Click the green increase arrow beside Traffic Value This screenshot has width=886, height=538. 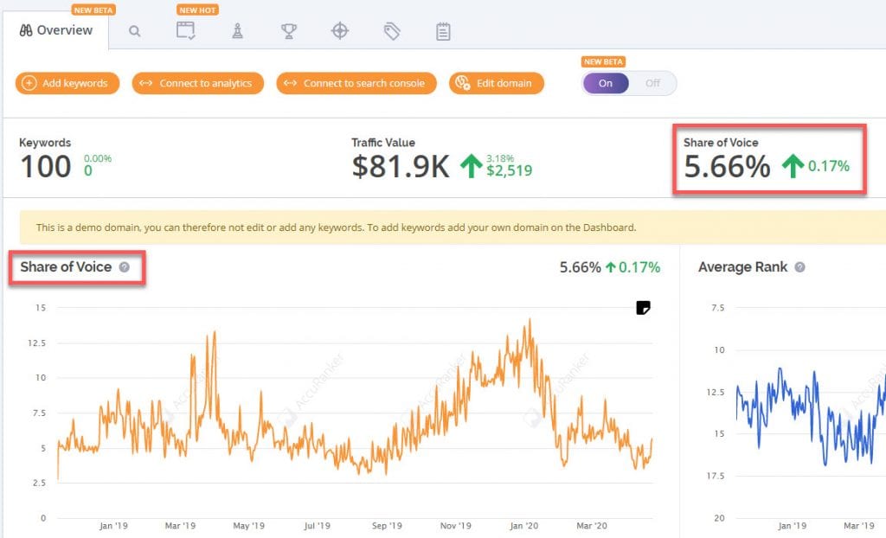(x=471, y=164)
